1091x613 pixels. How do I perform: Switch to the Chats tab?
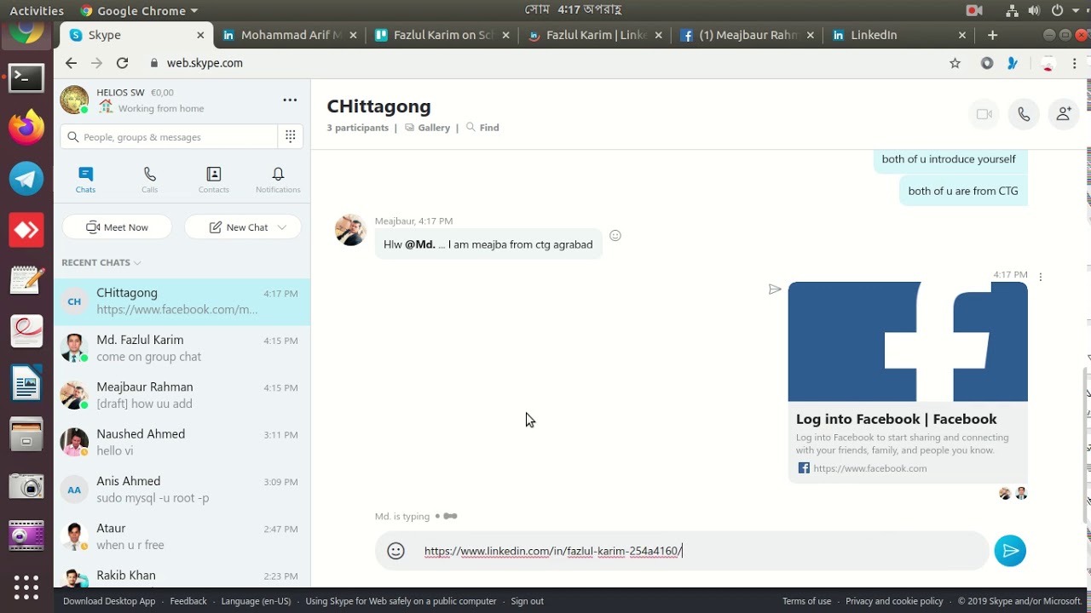pos(85,180)
